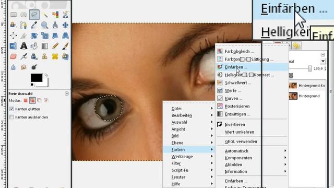Screen dimensions: 334x188
Task: Select the Blend gradient tool
Action: tap(44, 46)
